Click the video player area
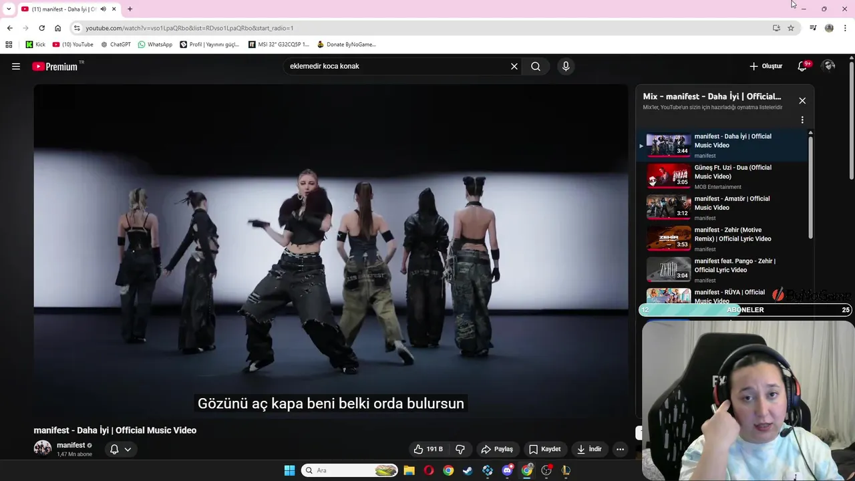The width and height of the screenshot is (855, 481). (331, 251)
